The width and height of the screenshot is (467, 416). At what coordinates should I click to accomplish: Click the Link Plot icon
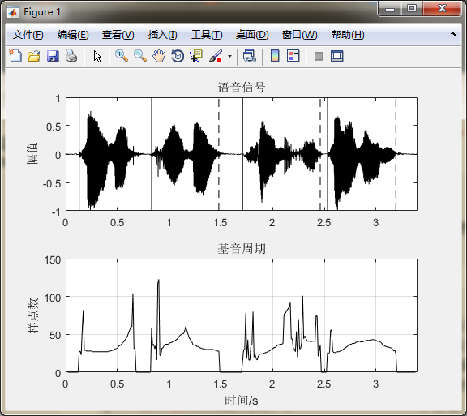coord(249,56)
